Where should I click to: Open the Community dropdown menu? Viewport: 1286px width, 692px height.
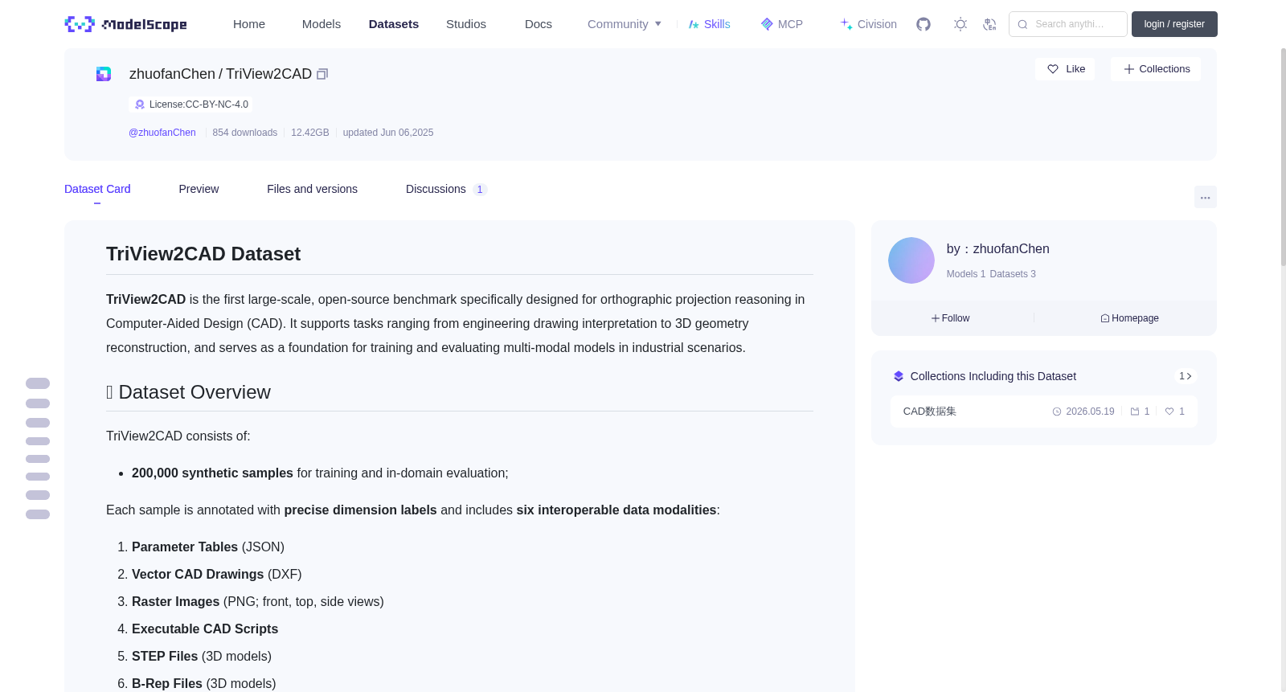[x=625, y=24]
